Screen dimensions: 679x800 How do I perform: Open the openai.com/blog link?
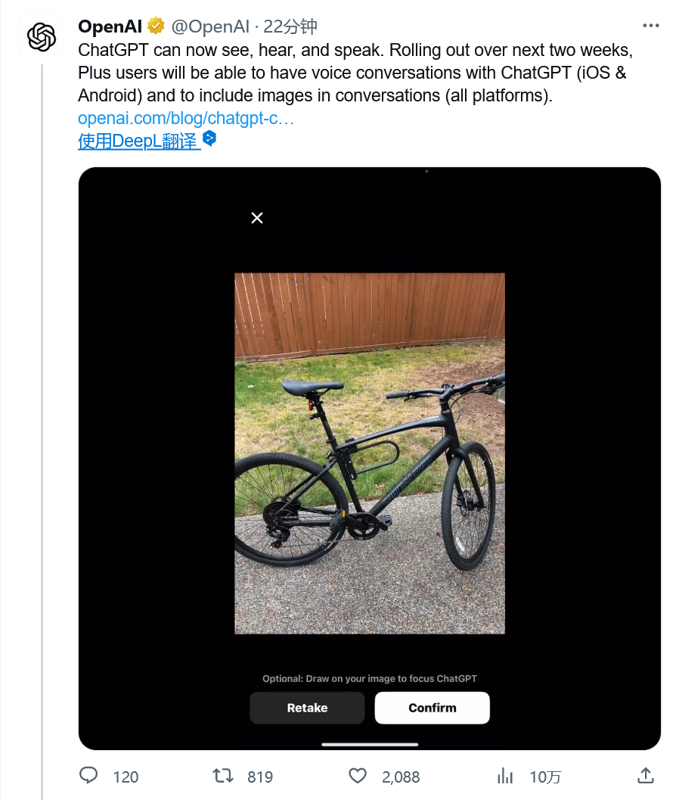186,118
